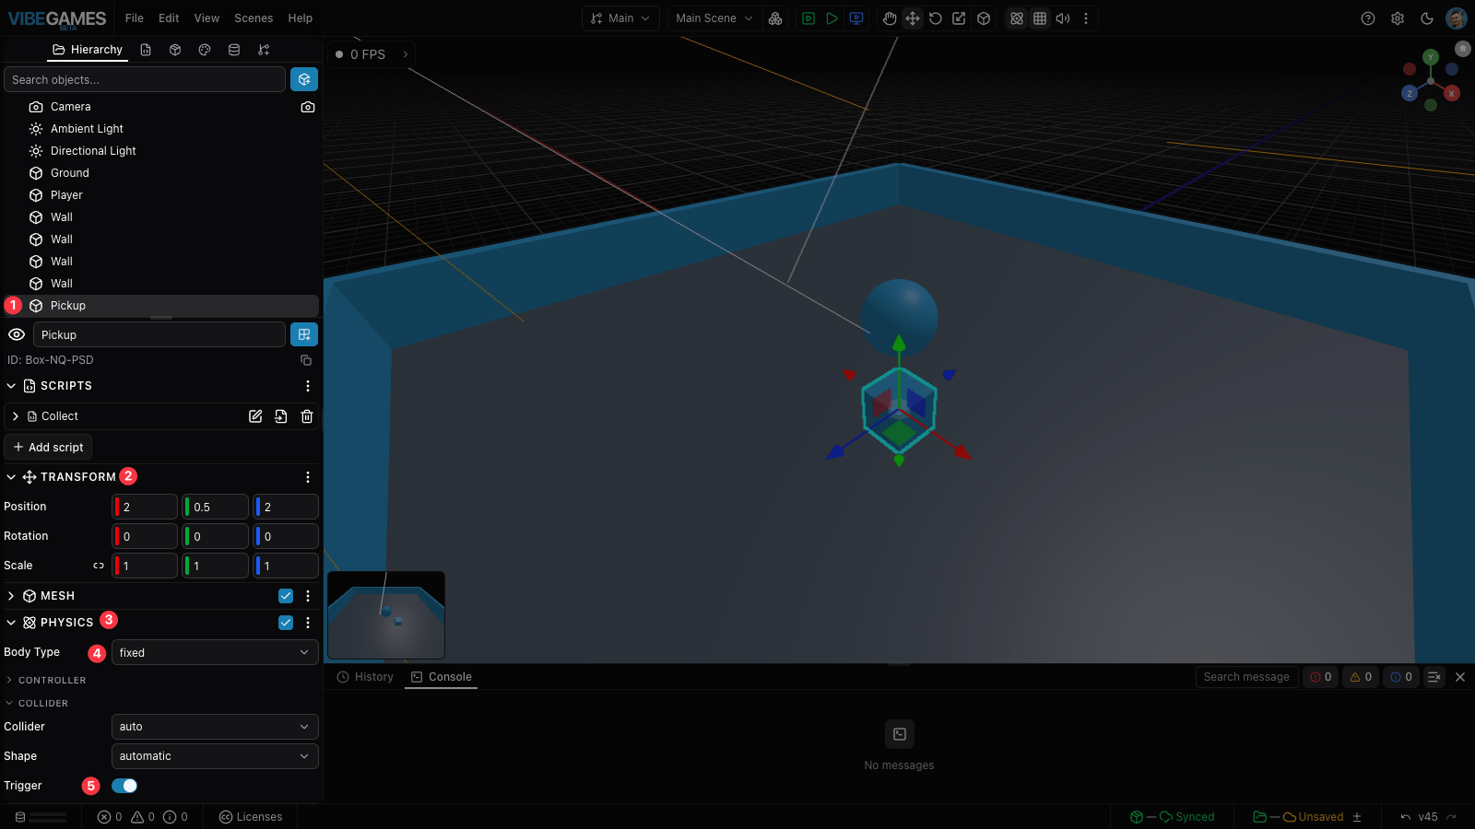Image resolution: width=1475 pixels, height=829 pixels.
Task: Open the scripts panel tab icon
Action: (146, 50)
